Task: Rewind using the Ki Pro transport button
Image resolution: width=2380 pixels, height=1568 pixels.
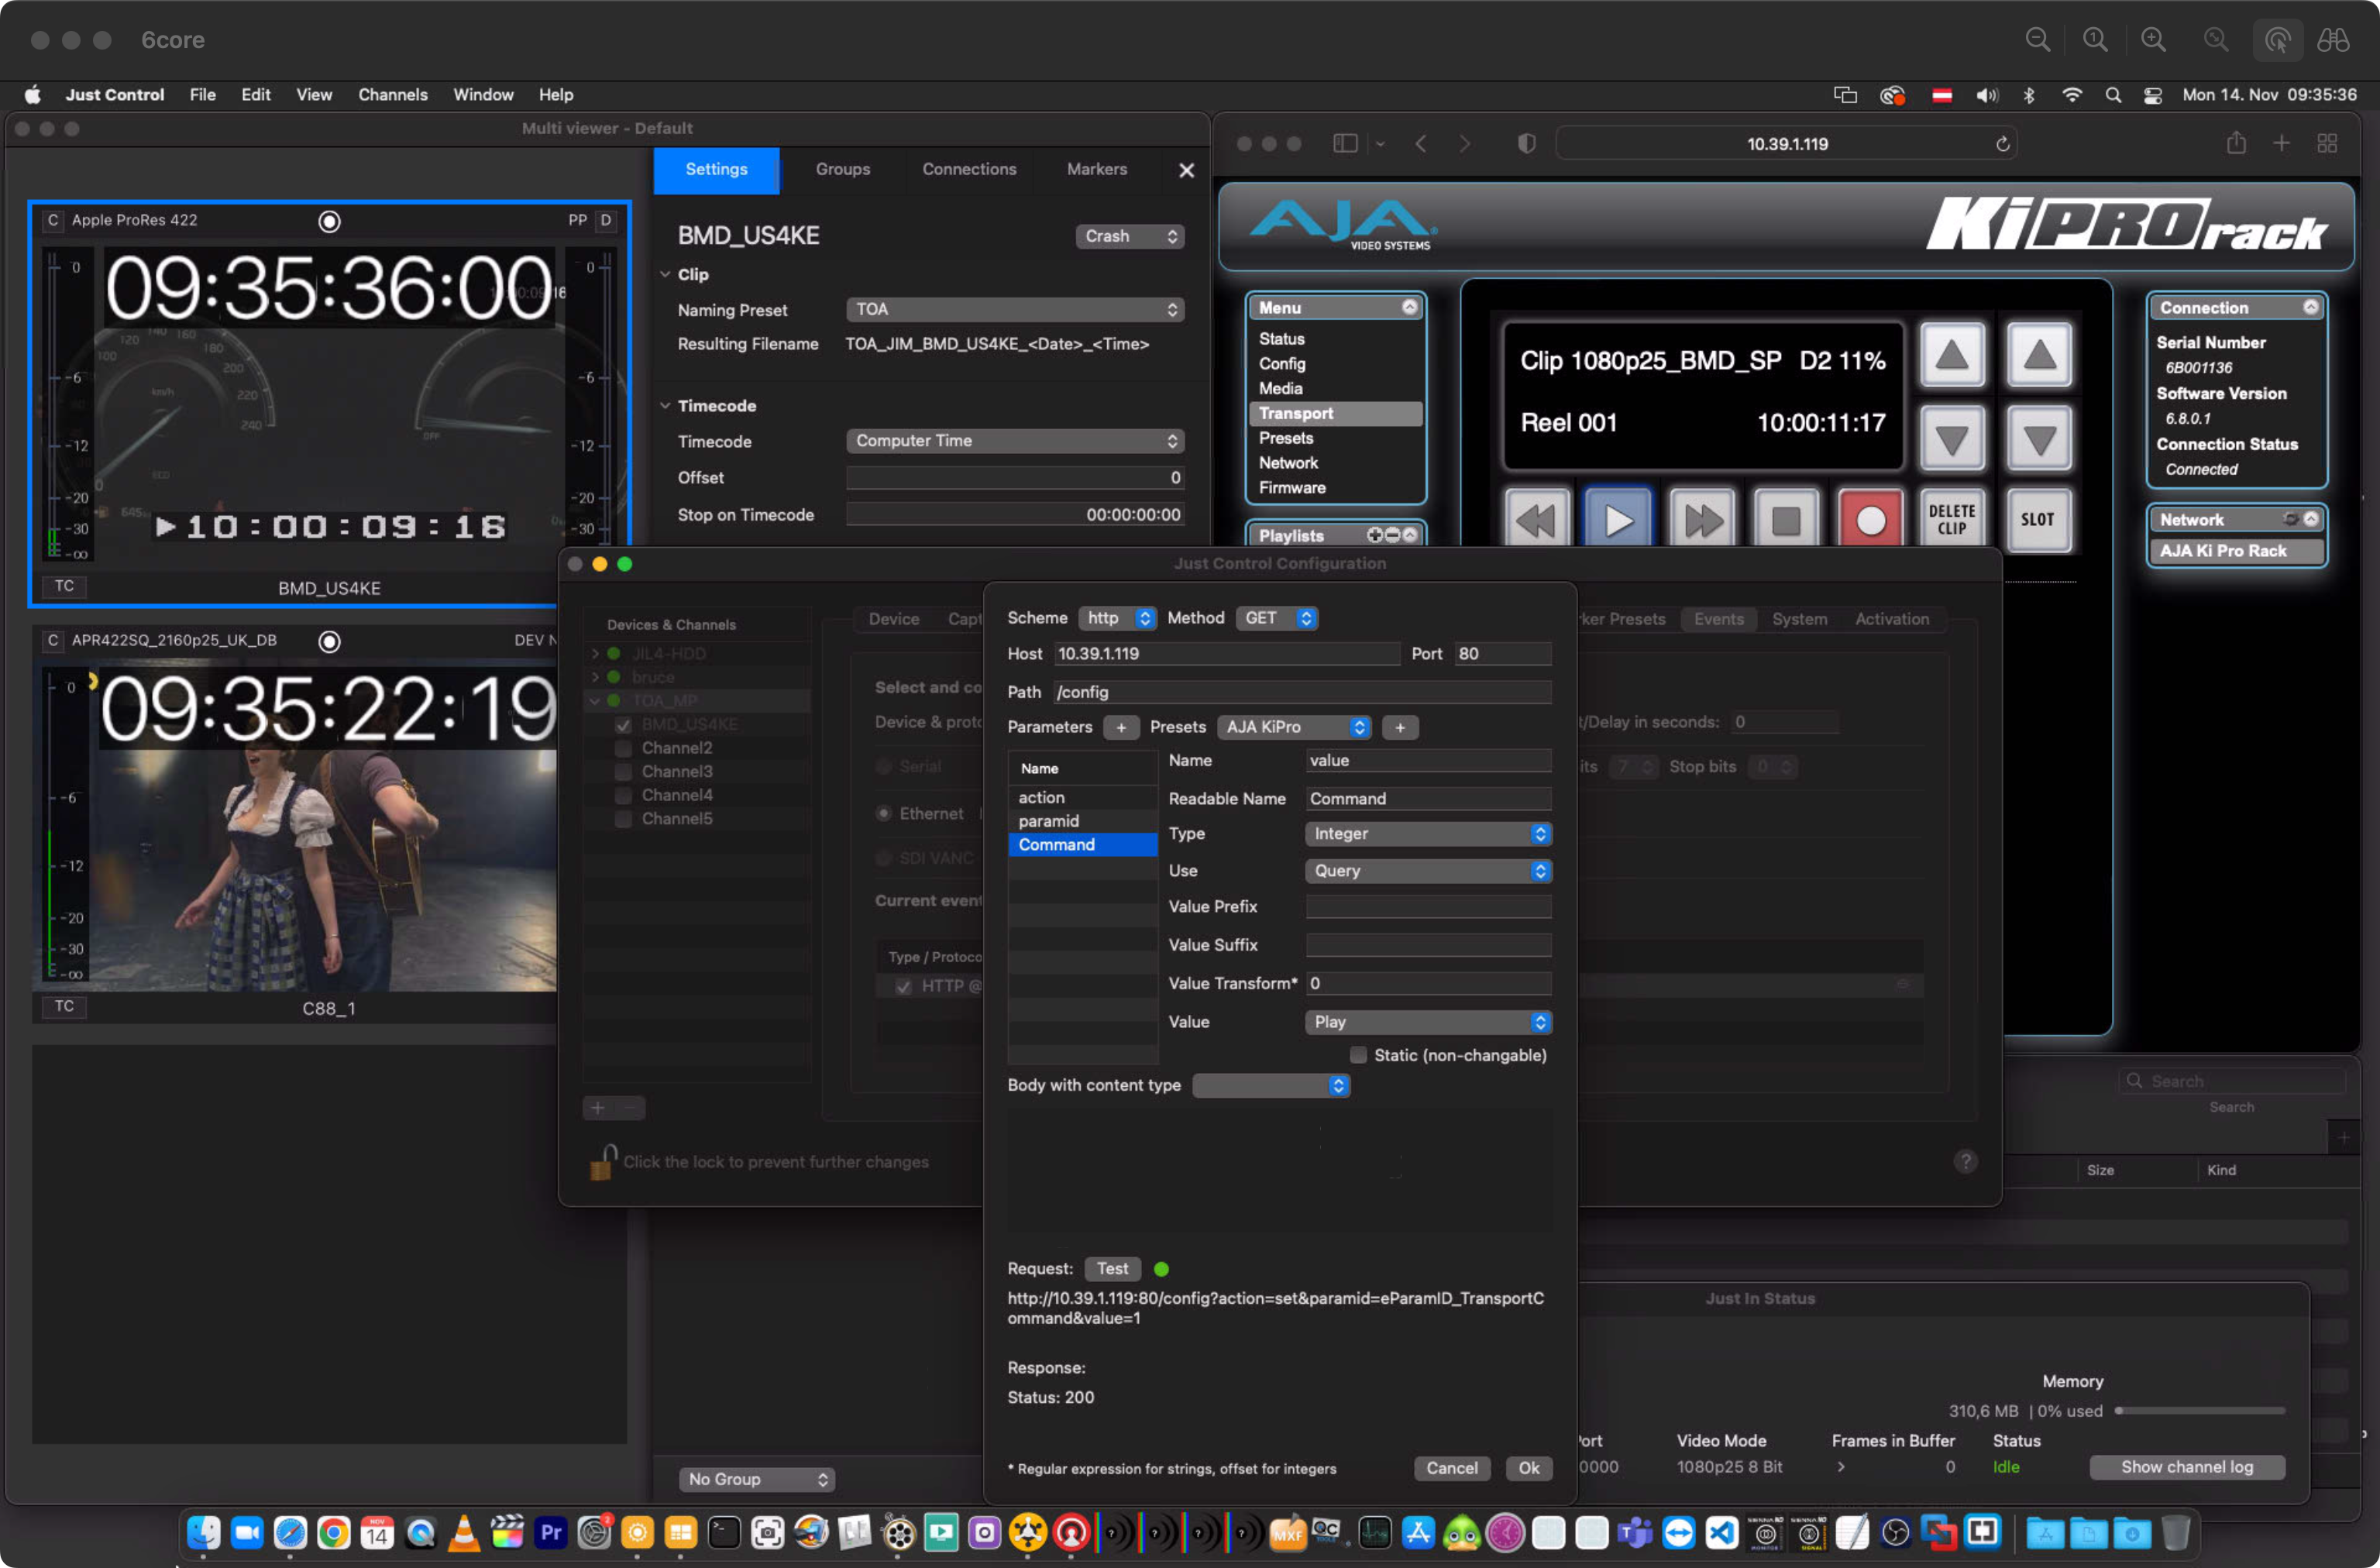Action: click(x=1536, y=520)
